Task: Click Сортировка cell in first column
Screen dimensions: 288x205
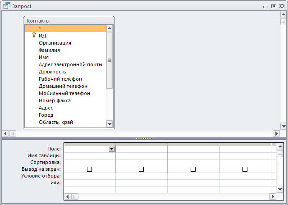Action: coord(90,163)
